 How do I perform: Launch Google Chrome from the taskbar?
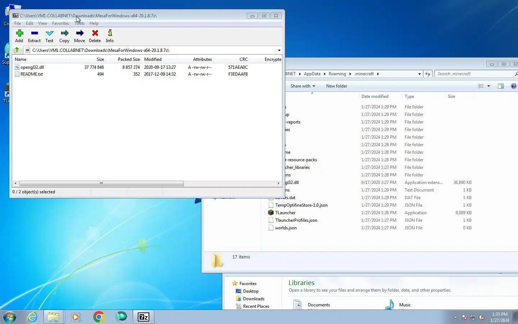99,317
